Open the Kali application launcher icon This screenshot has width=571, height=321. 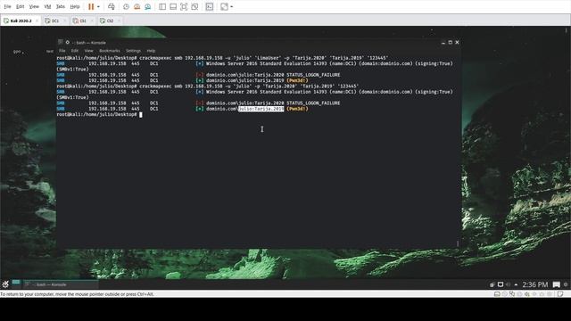click(x=5, y=284)
